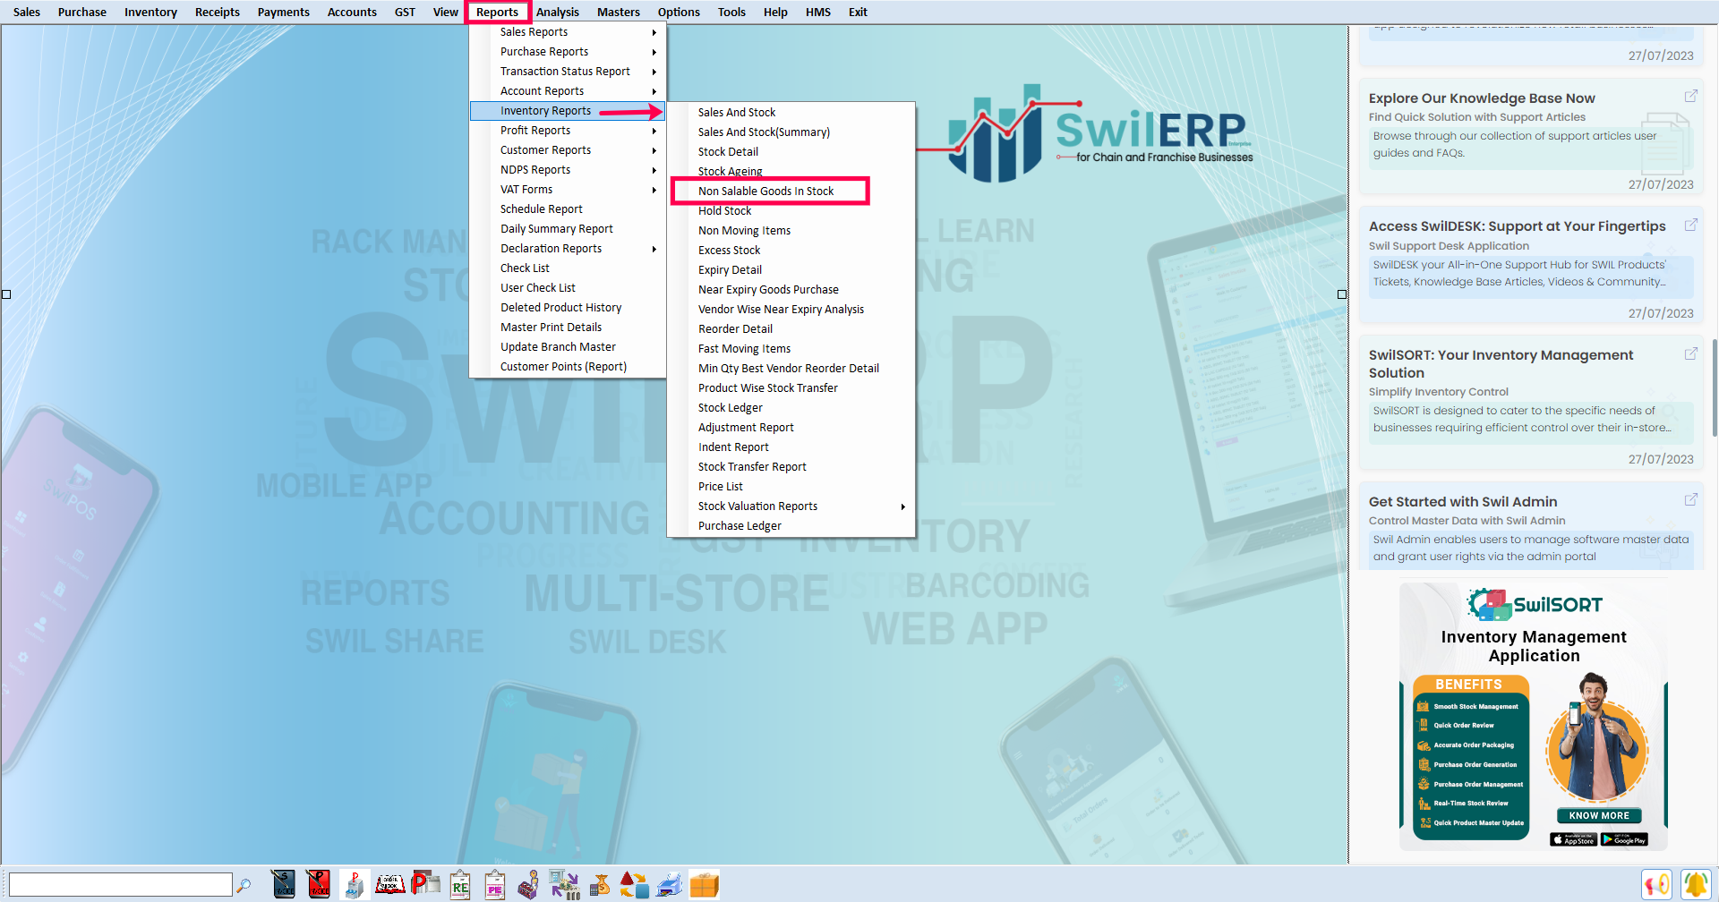Expand Transaction Status Report submenu
Screen dimensions: 1719x902
coord(568,72)
